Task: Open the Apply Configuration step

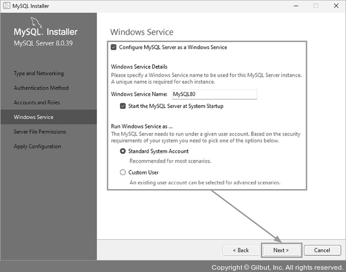Action: (37, 146)
